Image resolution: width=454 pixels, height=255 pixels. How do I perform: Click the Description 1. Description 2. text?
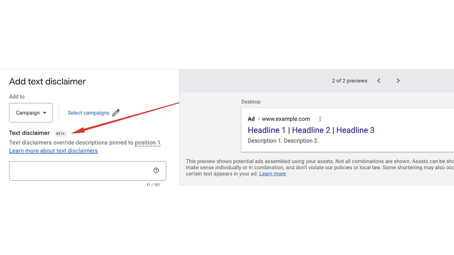[283, 141]
